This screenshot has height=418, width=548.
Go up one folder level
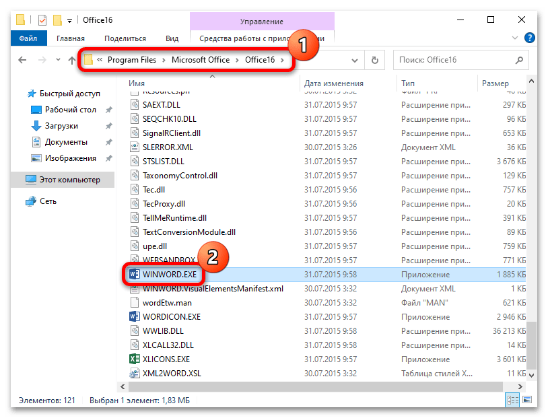[x=71, y=60]
